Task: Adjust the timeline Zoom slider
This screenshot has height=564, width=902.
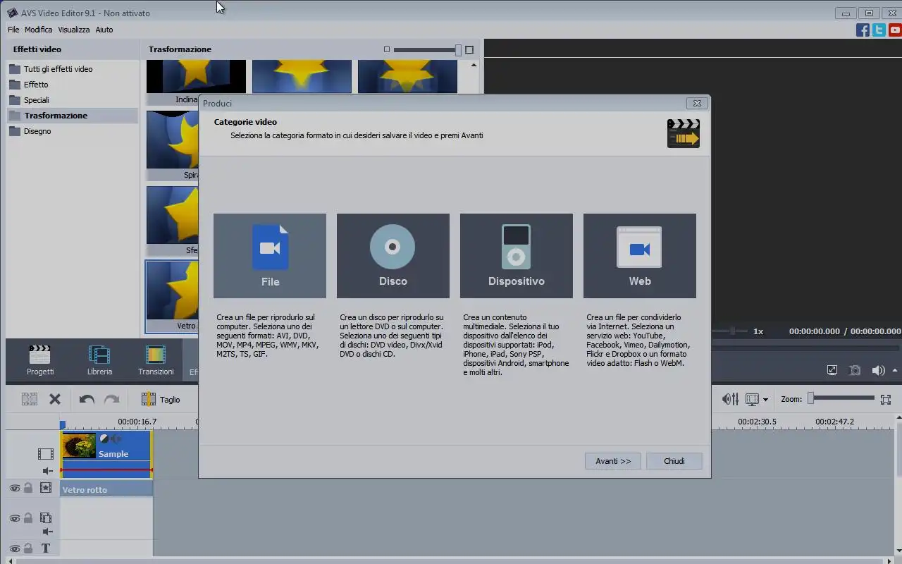Action: coord(841,398)
